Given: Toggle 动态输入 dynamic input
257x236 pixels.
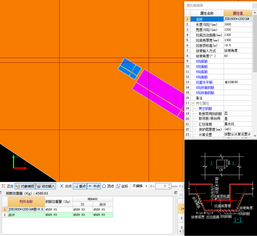Looking at the screenshot, I should [x=45, y=186].
